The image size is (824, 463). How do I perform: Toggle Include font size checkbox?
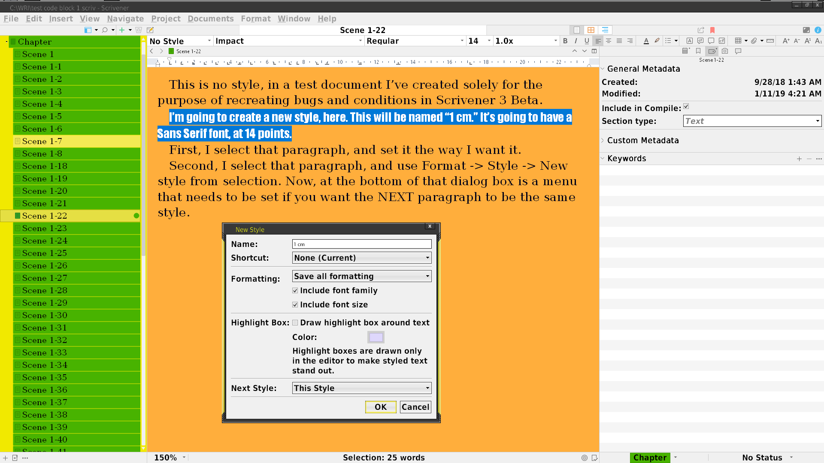point(295,305)
